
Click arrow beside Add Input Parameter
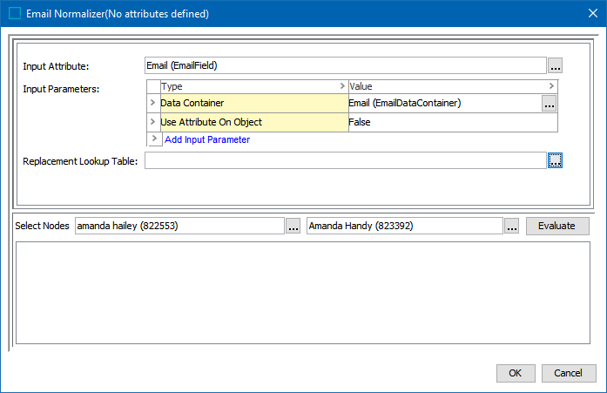pyautogui.click(x=154, y=139)
